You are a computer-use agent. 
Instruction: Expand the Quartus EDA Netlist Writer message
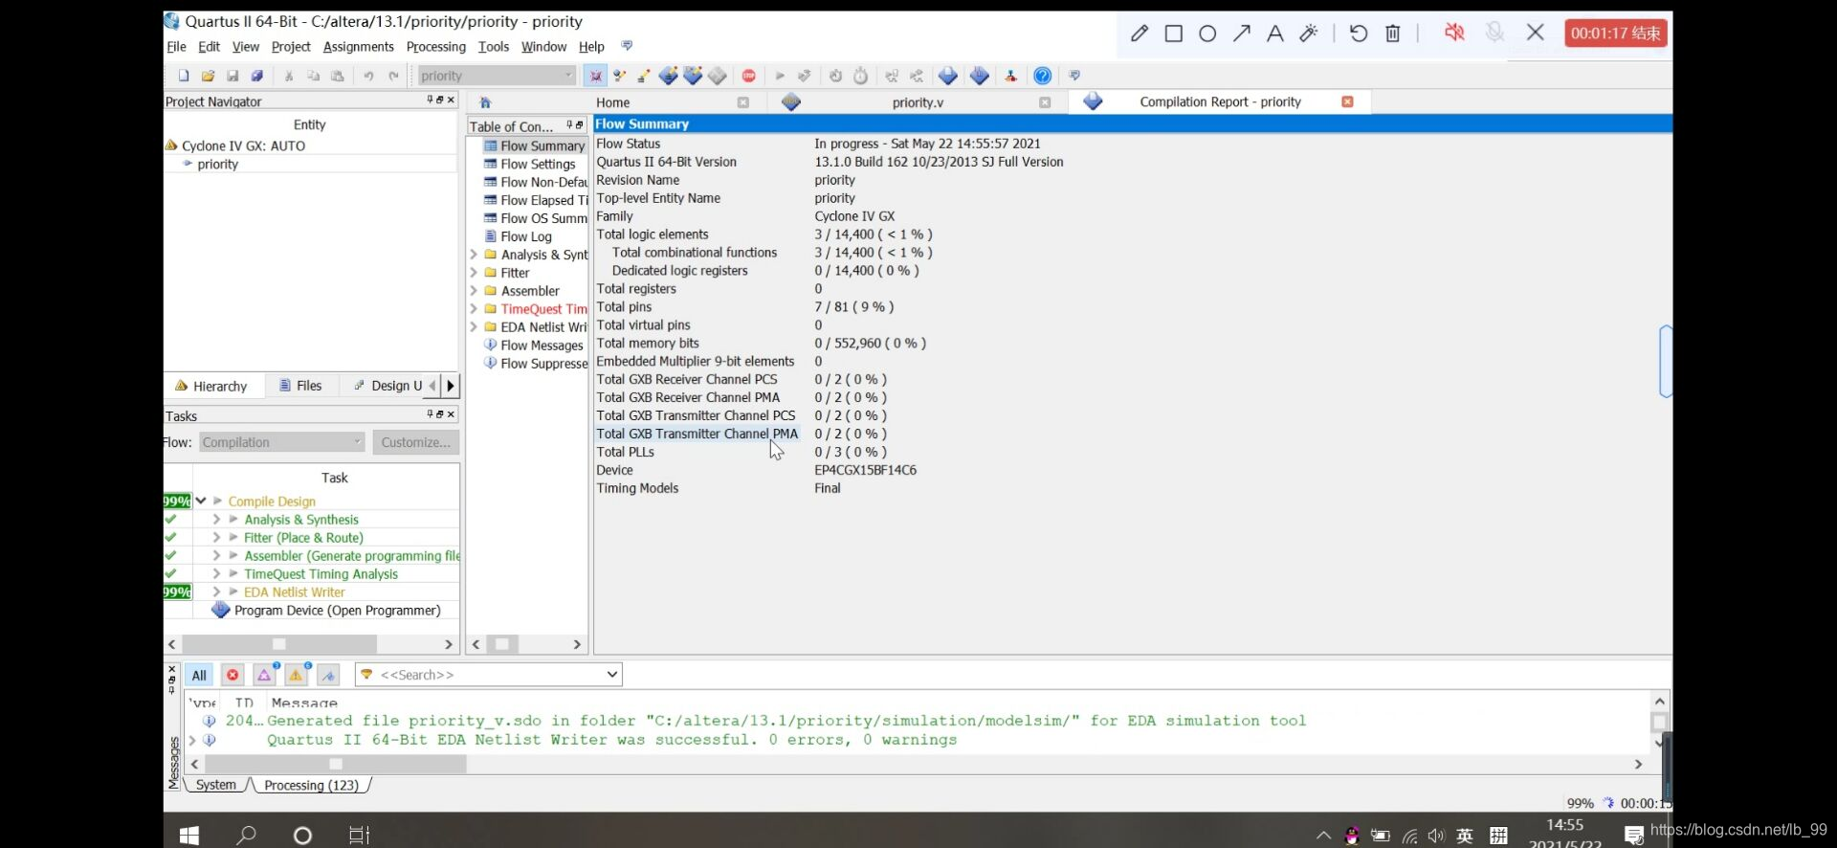pos(192,740)
